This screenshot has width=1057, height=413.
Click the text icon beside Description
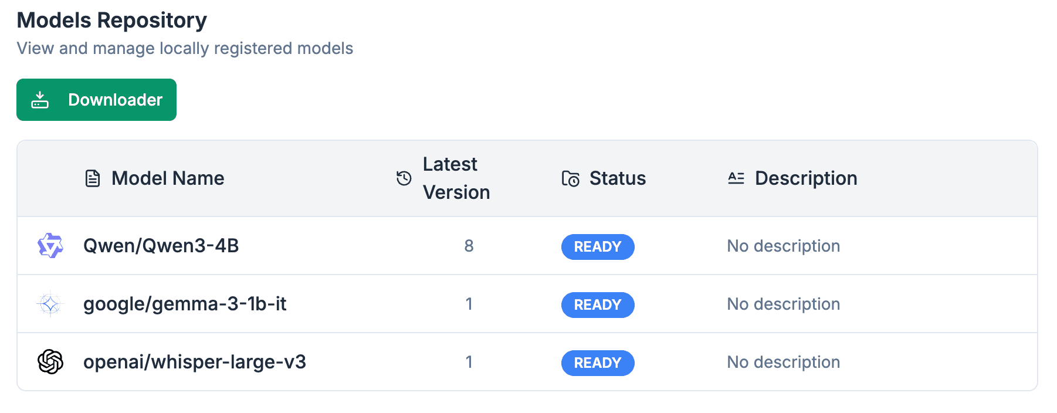coord(736,178)
